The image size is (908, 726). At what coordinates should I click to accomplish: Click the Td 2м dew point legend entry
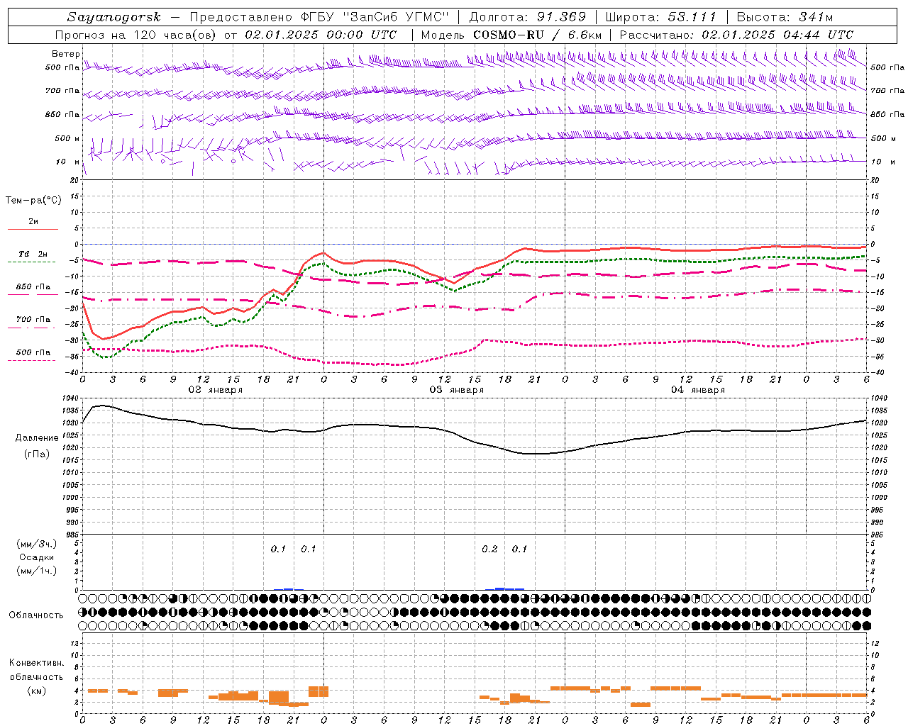[x=33, y=254]
